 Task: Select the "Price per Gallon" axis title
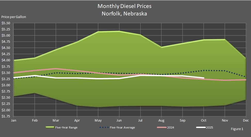[x=14, y=17]
